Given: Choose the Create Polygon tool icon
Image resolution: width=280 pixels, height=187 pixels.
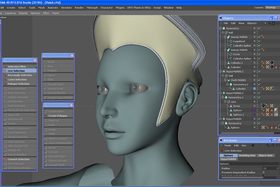Looking at the screenshot, I should [x=45, y=116].
